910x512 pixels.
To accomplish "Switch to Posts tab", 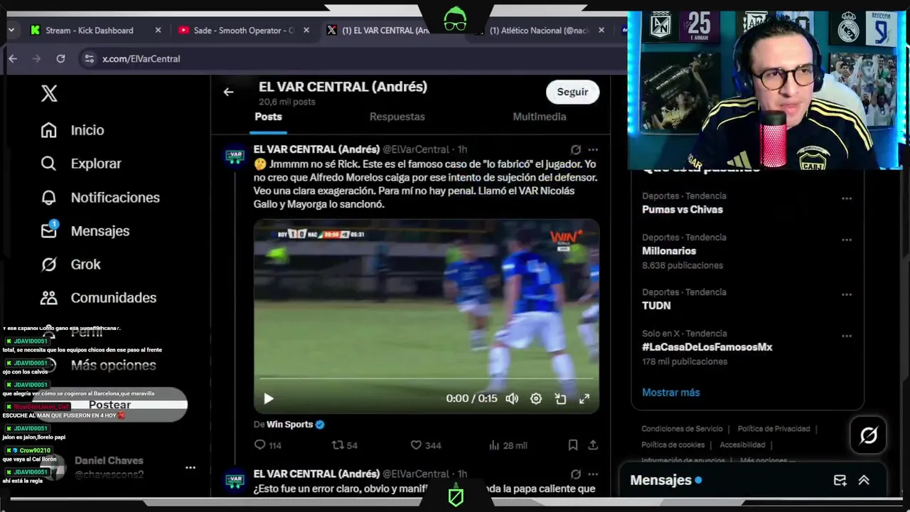I will (268, 117).
